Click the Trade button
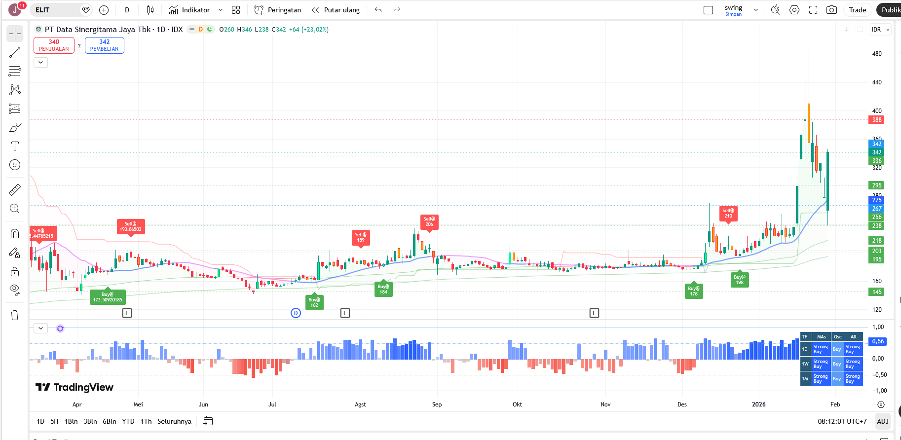This screenshot has height=440, width=901. coord(858,10)
